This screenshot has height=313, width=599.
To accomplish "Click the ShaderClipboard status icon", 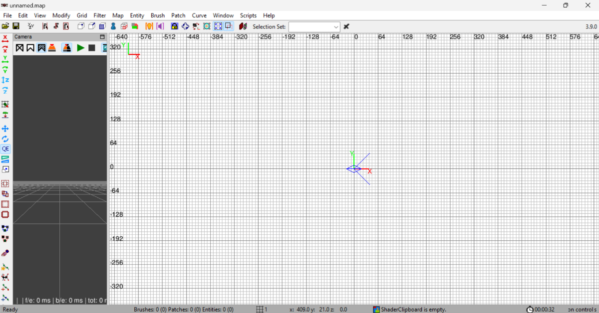I will click(376, 310).
